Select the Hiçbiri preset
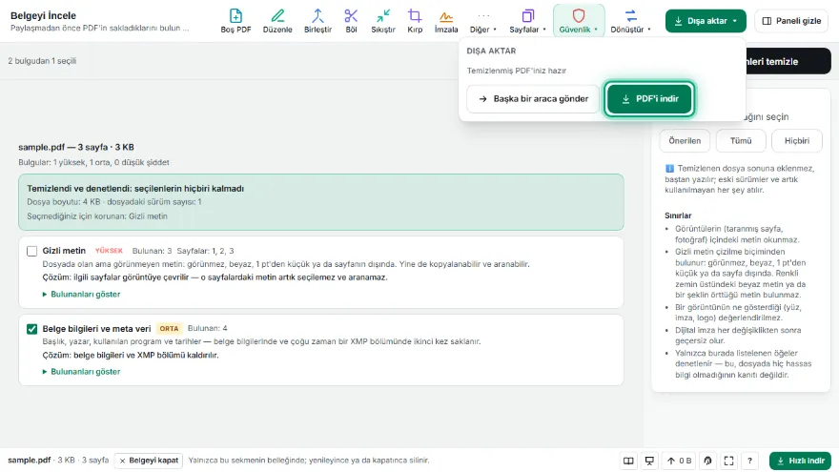The height and width of the screenshot is (472, 839). (x=797, y=141)
